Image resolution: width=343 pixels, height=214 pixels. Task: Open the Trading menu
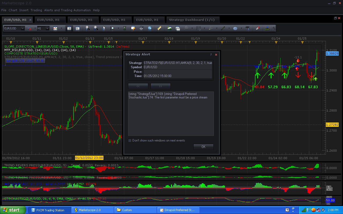(x=36, y=10)
